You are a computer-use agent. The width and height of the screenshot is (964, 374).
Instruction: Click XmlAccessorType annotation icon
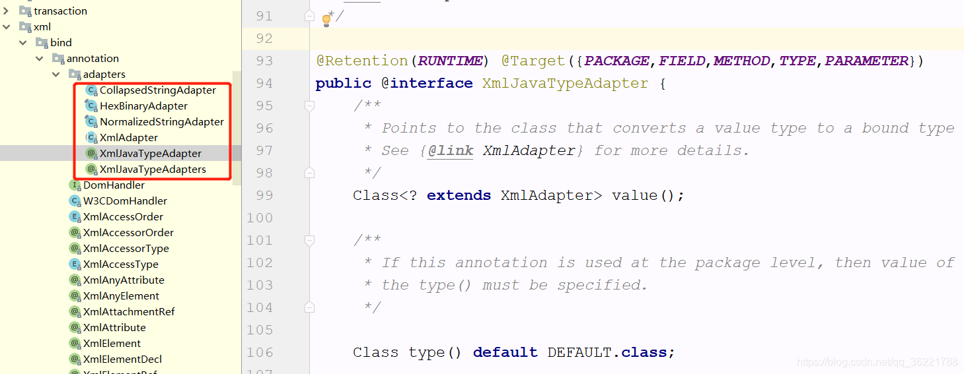point(75,248)
